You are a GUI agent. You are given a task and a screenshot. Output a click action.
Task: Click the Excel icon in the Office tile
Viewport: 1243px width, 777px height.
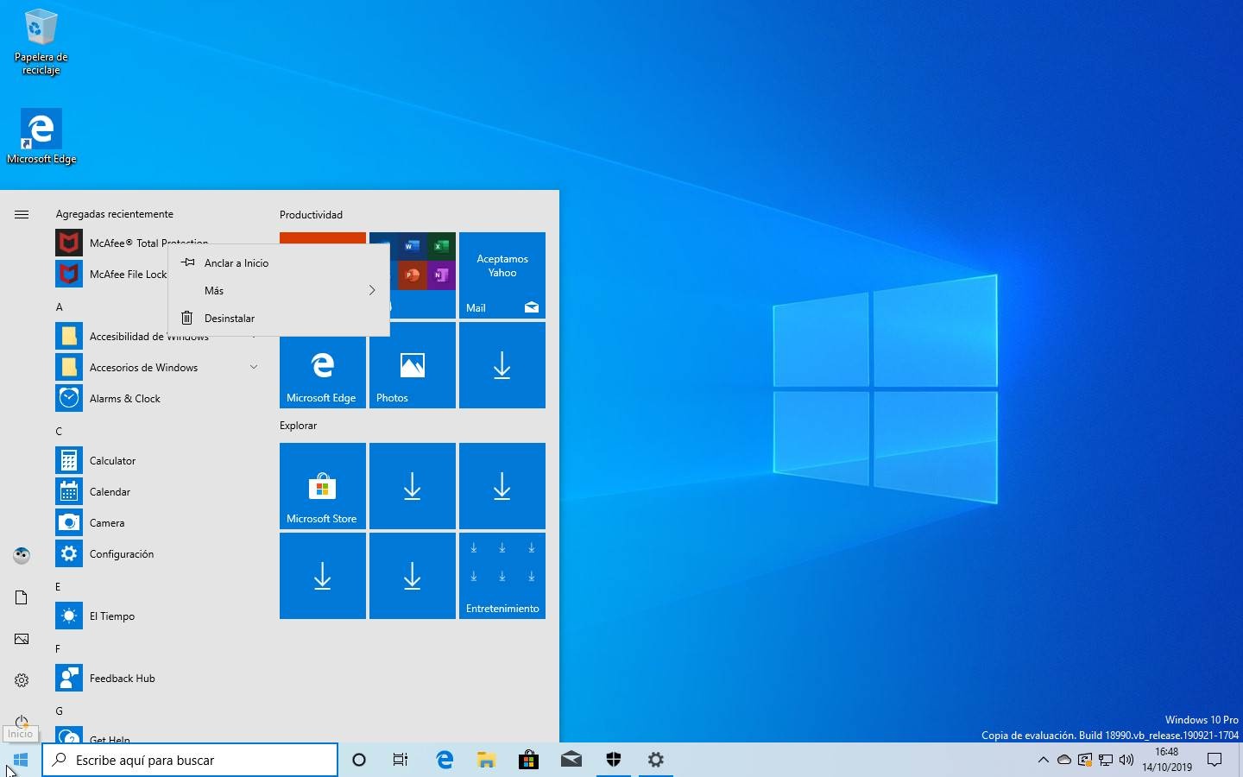pos(441,246)
